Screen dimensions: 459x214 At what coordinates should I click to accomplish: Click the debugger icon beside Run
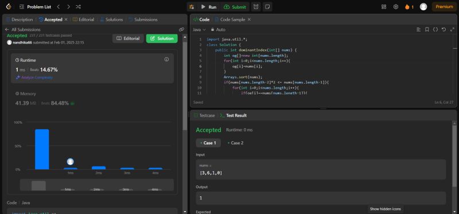tap(192, 7)
